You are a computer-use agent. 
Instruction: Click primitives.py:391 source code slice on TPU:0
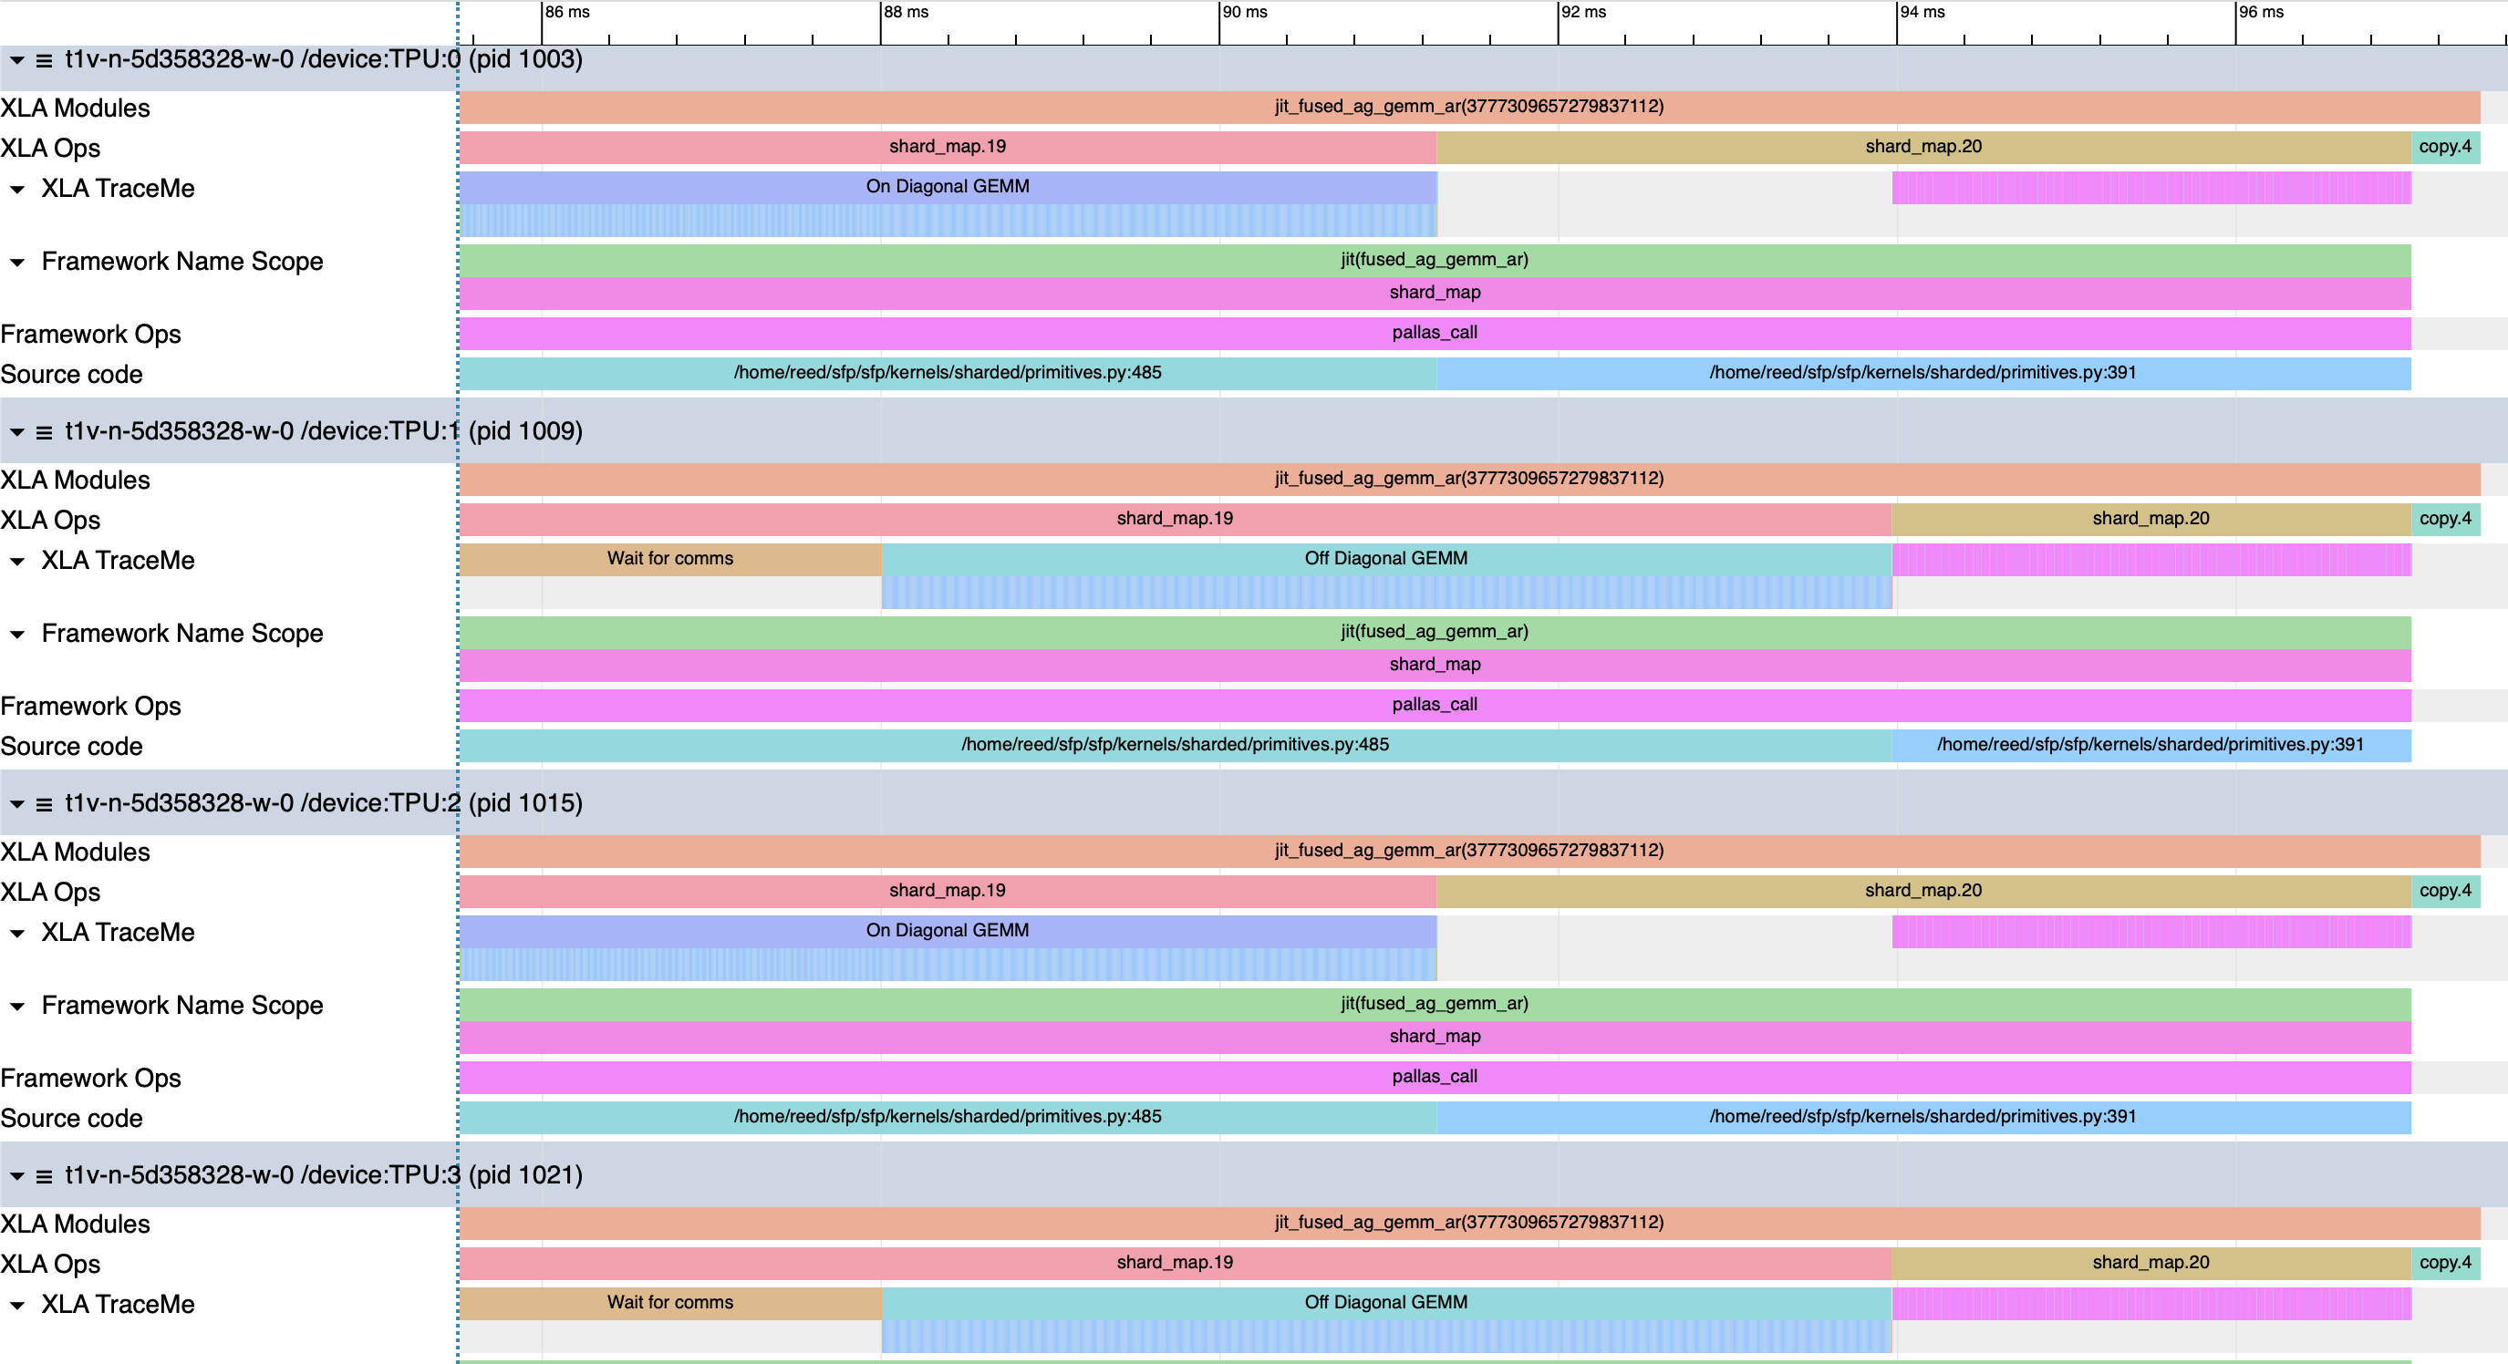1922,373
